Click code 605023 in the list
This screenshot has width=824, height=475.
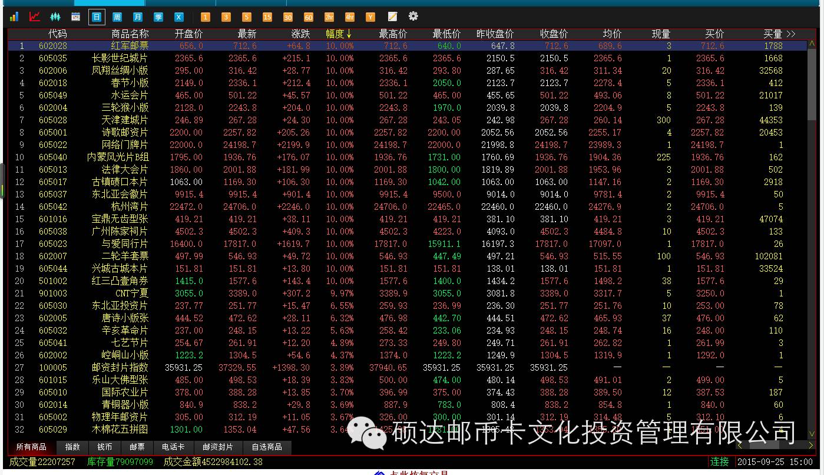(x=53, y=244)
